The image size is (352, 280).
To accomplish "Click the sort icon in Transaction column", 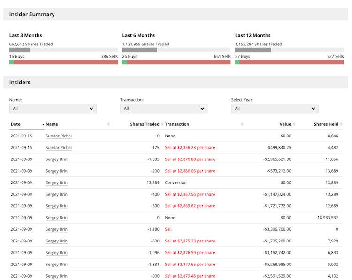I will pos(242,124).
